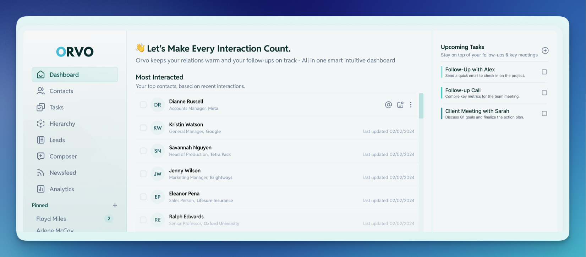
Task: Open the Contacts menu item
Action: 61,91
